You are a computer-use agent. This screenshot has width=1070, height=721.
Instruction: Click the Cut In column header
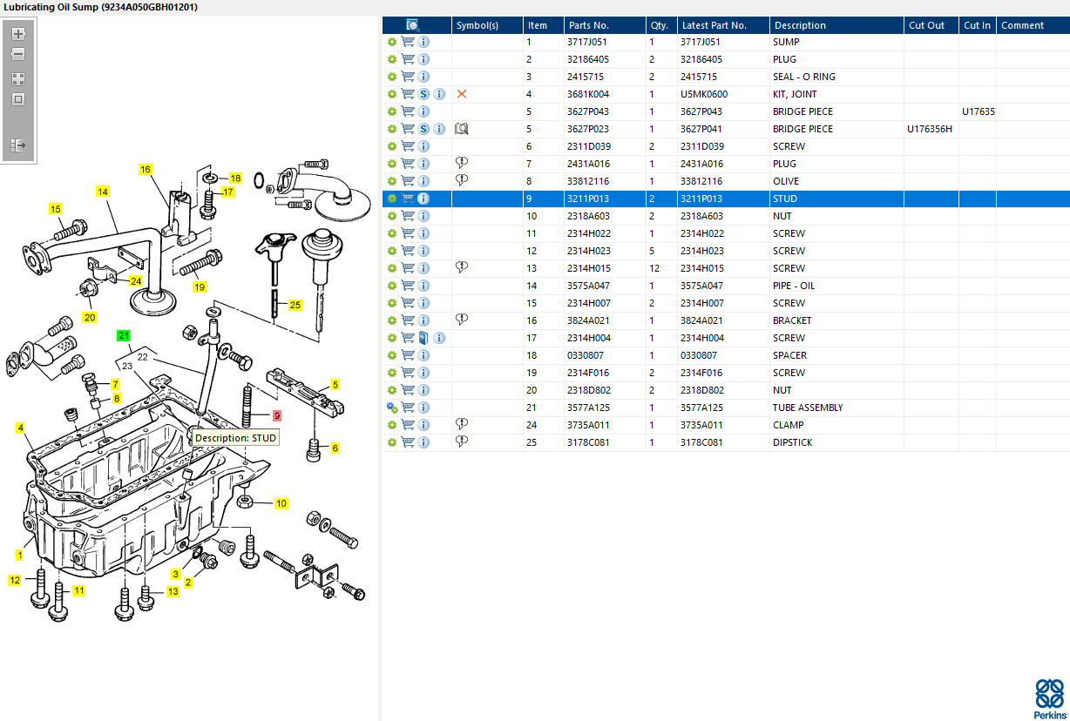click(978, 25)
